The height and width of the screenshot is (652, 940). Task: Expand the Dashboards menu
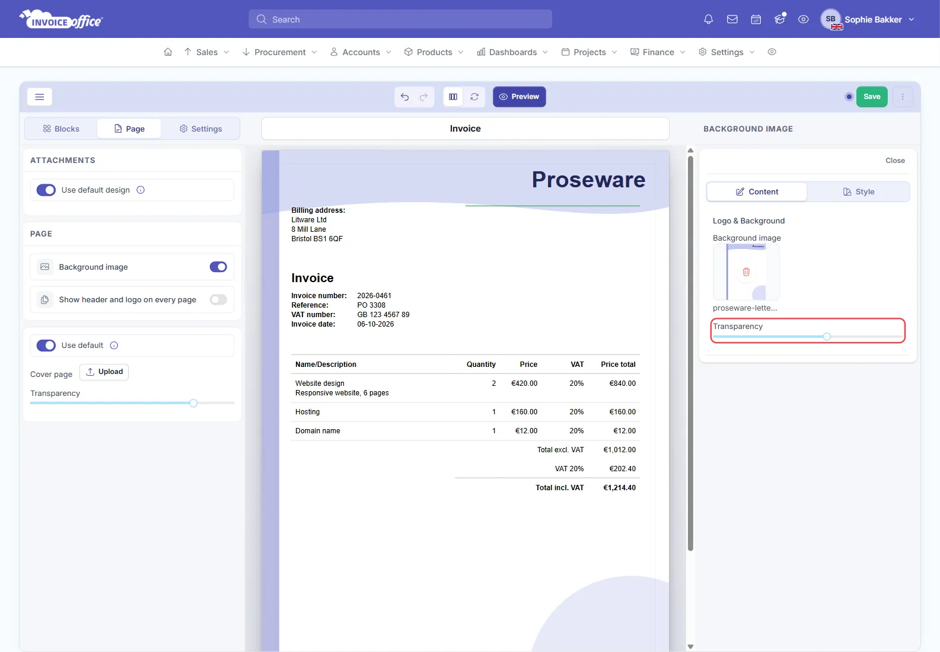click(512, 52)
